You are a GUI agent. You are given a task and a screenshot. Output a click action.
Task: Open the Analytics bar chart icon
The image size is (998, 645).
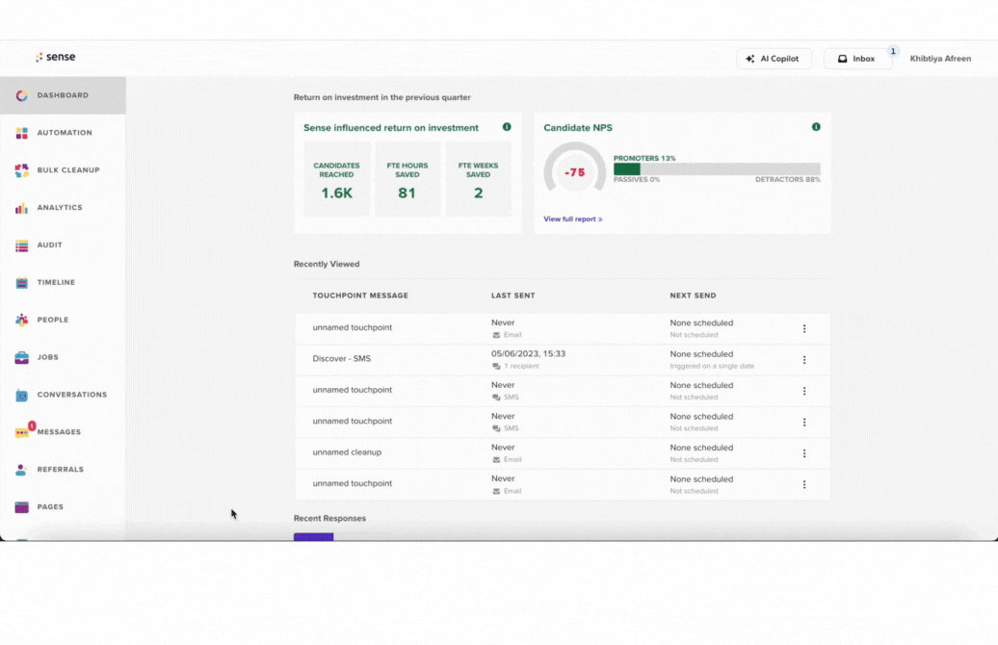[21, 208]
